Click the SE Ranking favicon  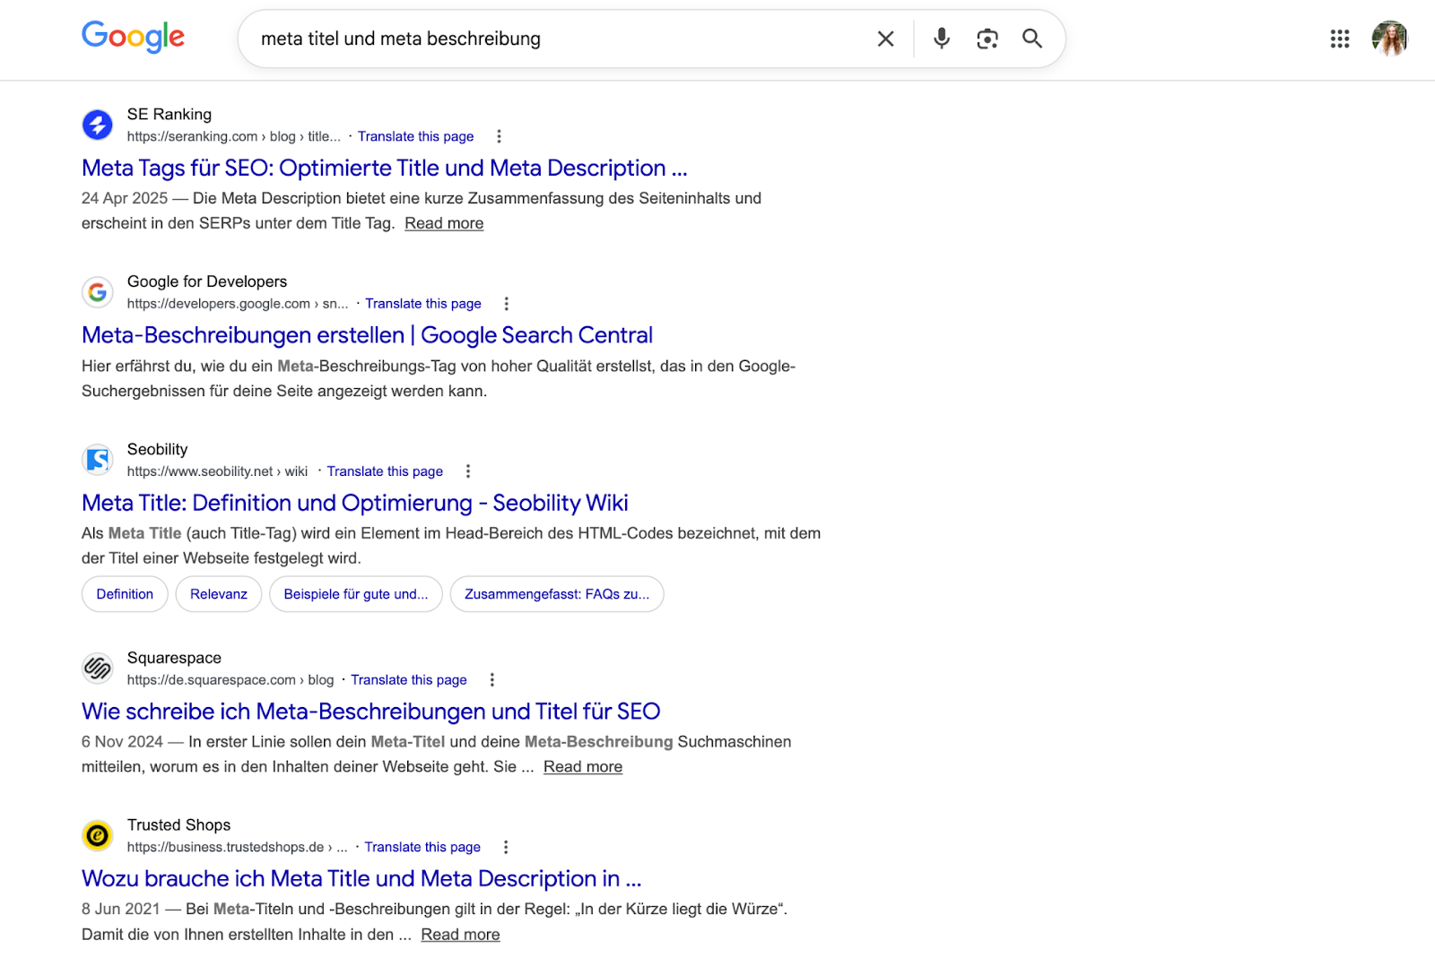pos(97,125)
